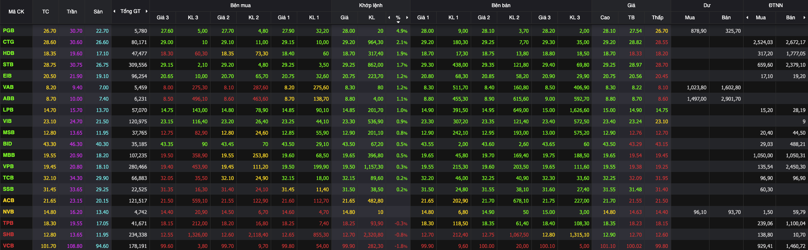Click ABB's surplus sell value 2,901,70
Viewport: 808px width, 250px height.
731,99
